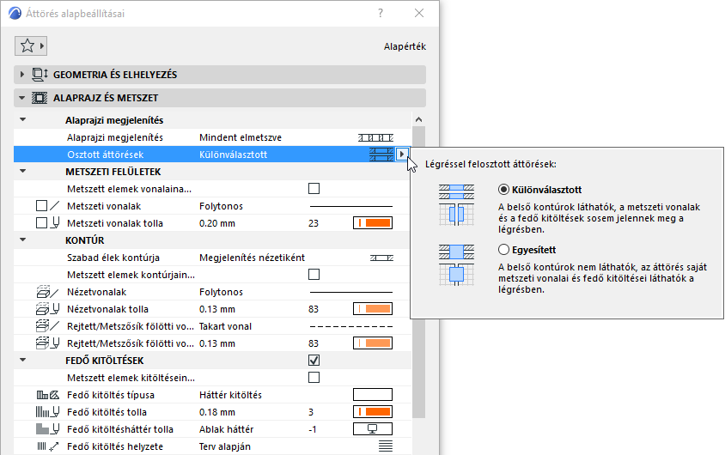Enable Metszett elemek kitöltésein... checkbox

314,378
